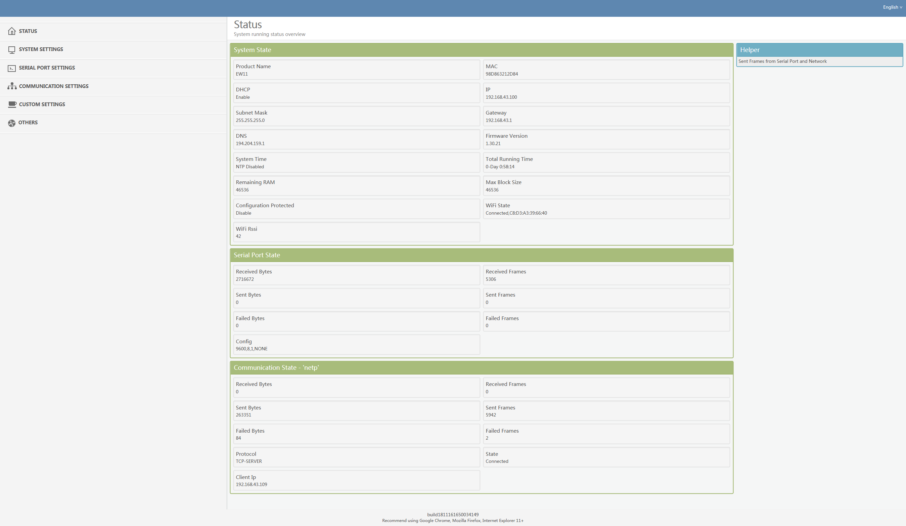
Task: Click WiFi Rssi value 42
Action: click(x=238, y=236)
